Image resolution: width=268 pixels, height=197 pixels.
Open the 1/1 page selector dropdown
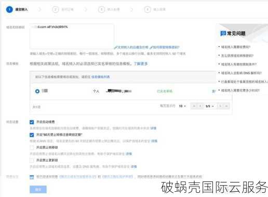210,106
